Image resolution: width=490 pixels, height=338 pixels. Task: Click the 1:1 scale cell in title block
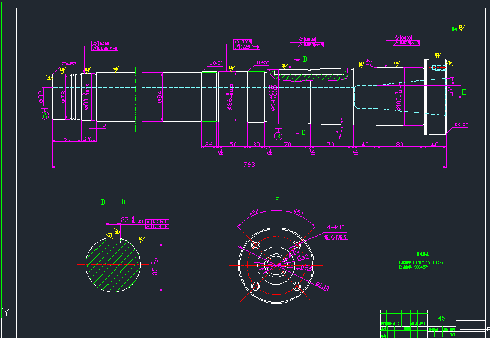point(452,334)
